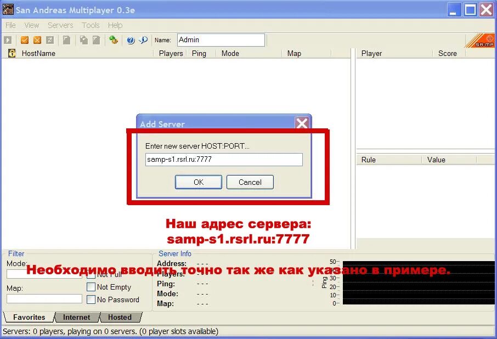
Task: Tick the No Password filter checkbox
Action: (x=91, y=300)
